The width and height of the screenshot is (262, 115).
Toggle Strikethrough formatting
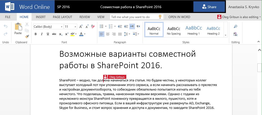click(x=54, y=34)
